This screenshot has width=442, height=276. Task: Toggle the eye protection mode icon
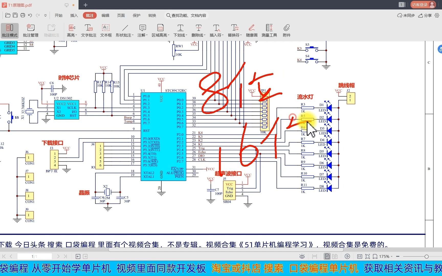coord(302,256)
